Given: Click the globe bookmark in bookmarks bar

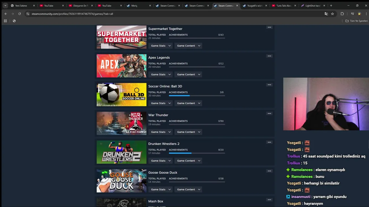Looking at the screenshot, I should [14, 21].
